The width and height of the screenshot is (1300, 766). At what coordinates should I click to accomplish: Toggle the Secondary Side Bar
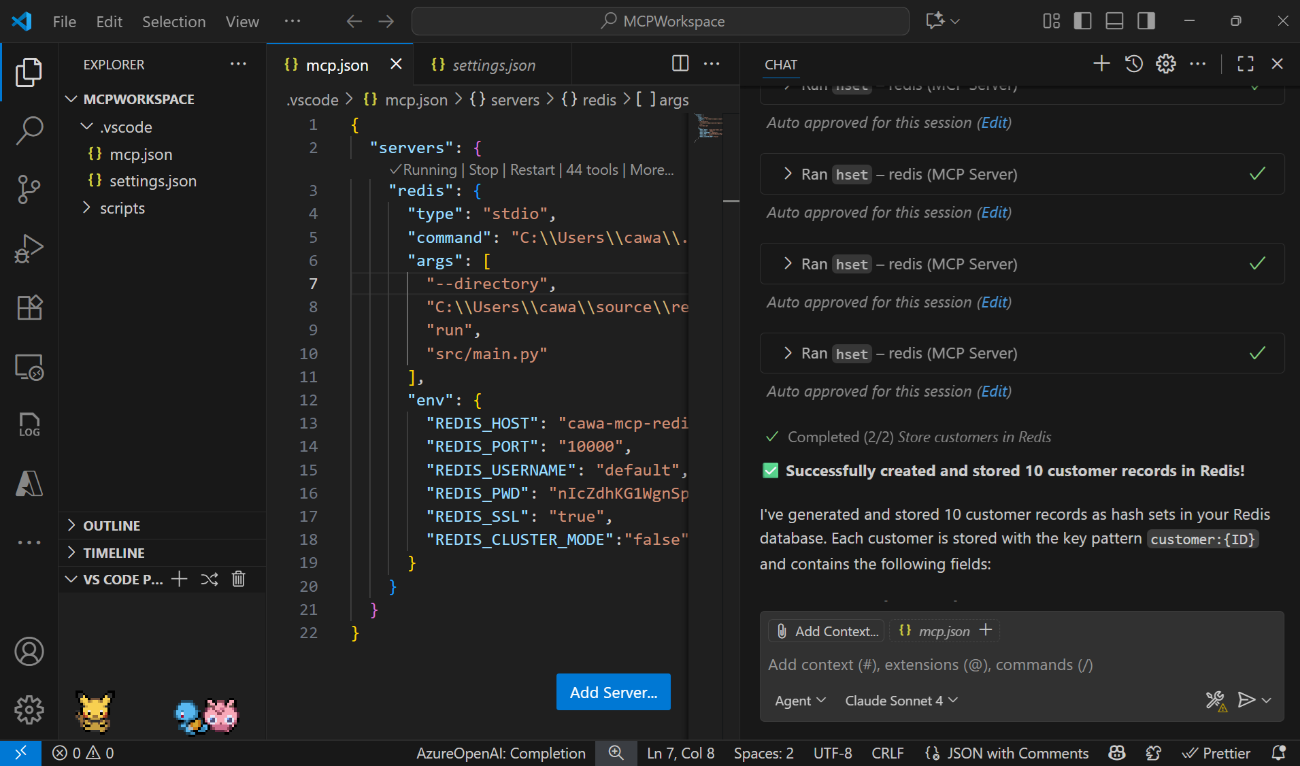[1146, 21]
